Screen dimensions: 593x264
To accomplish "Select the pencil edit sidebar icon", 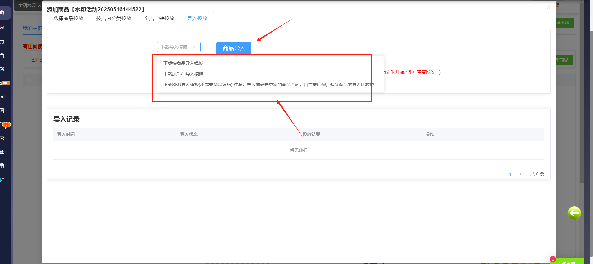I will coord(2,69).
